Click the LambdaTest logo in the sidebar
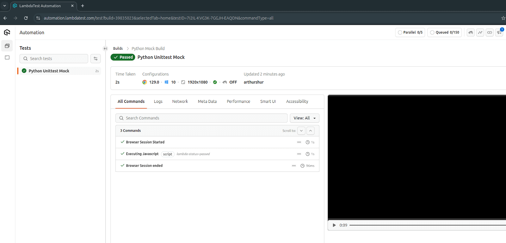 coord(7,33)
